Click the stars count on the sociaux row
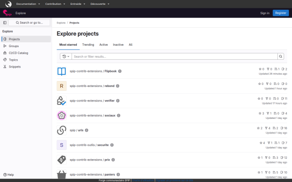This screenshot has width=292, height=182. [x=261, y=113]
